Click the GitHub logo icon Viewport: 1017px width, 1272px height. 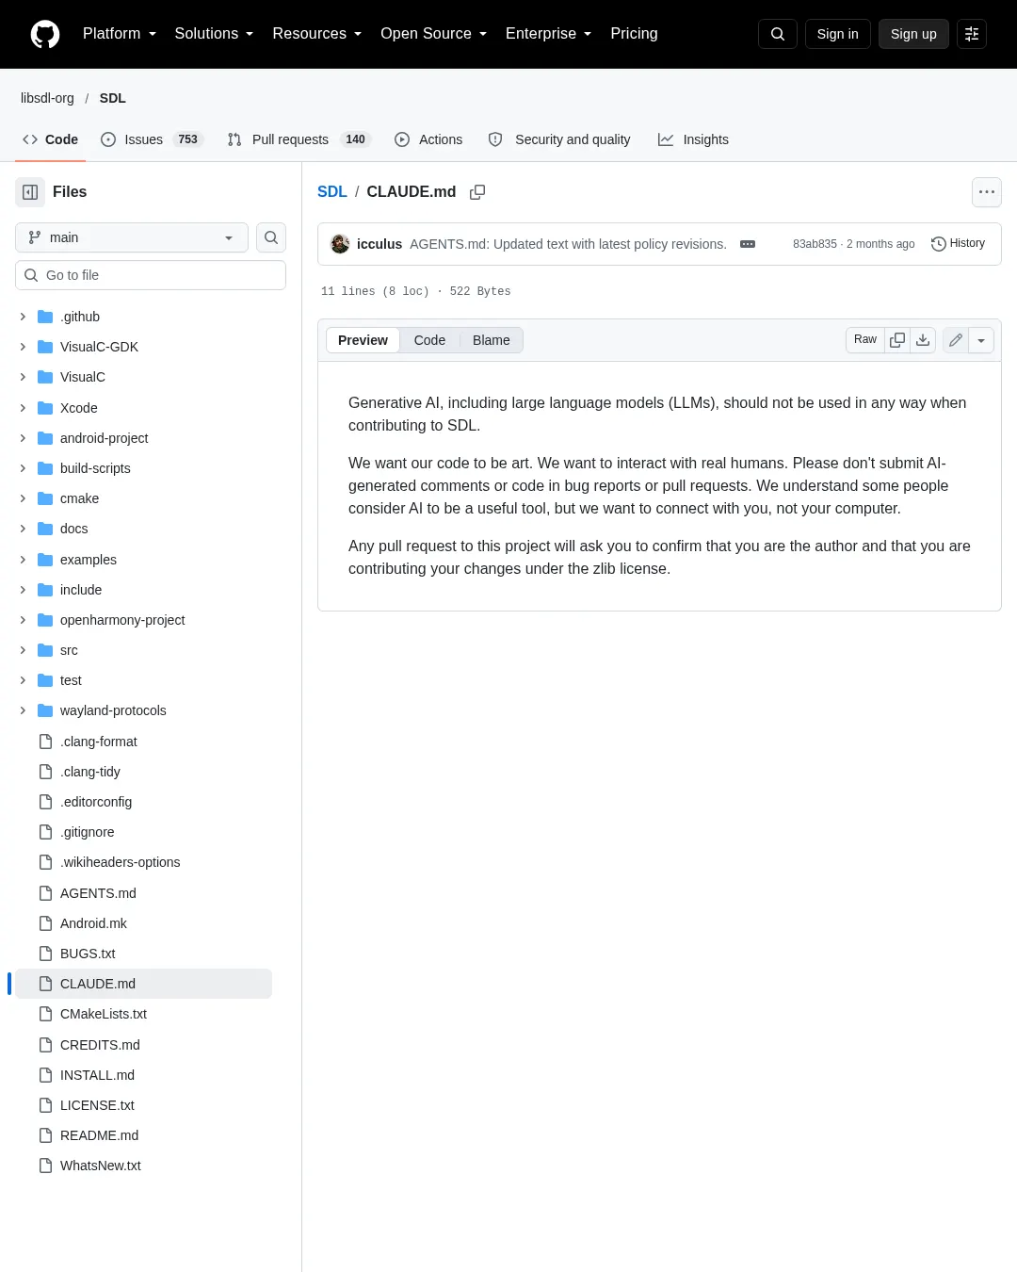(45, 34)
